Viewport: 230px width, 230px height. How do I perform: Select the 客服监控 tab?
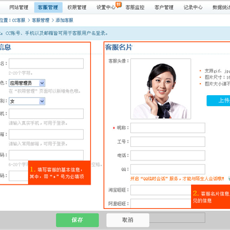135,8
